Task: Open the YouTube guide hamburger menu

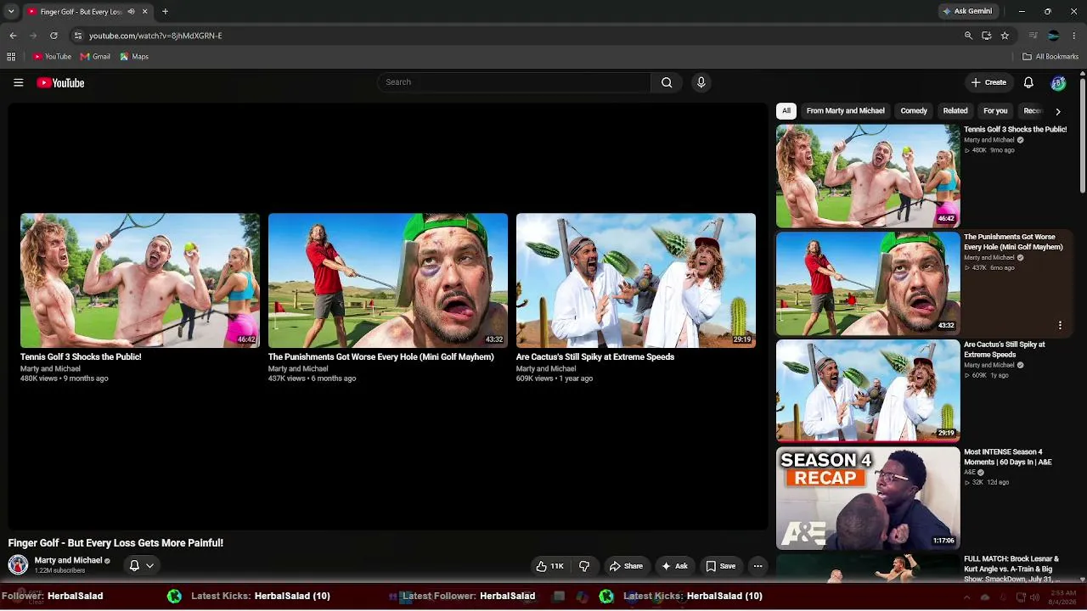Action: click(x=18, y=82)
